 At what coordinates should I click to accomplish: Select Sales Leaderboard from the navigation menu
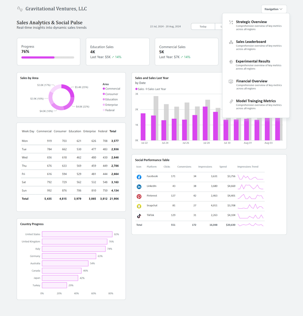(251, 42)
